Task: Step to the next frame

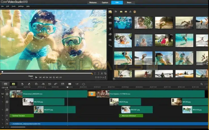Action: click(47, 77)
